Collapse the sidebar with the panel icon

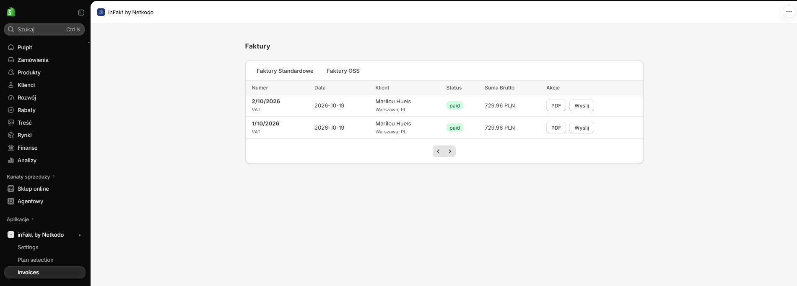tap(81, 13)
